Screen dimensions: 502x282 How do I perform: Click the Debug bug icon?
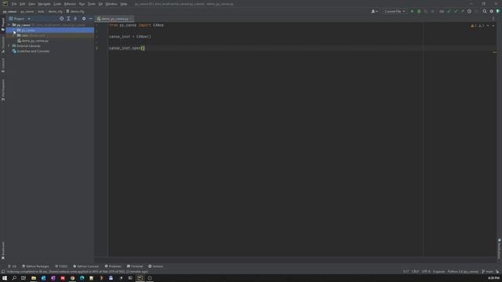coord(419,11)
